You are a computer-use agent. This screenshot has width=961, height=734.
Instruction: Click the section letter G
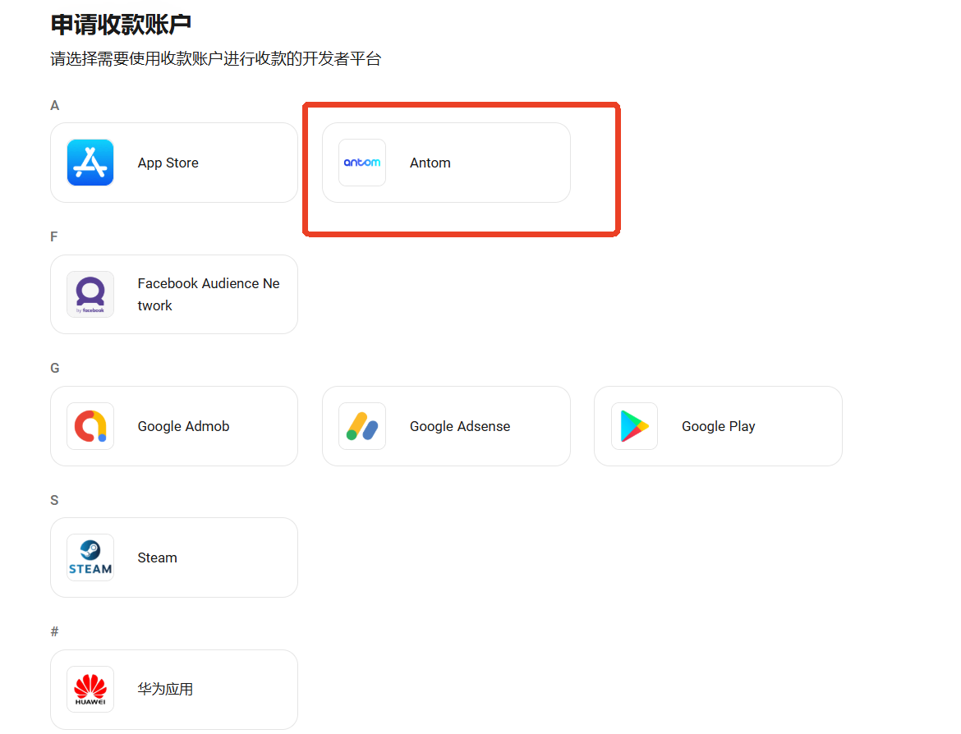click(x=54, y=368)
